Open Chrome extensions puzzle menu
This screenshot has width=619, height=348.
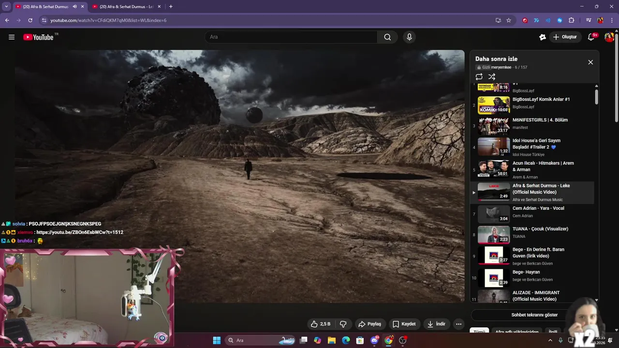571,20
